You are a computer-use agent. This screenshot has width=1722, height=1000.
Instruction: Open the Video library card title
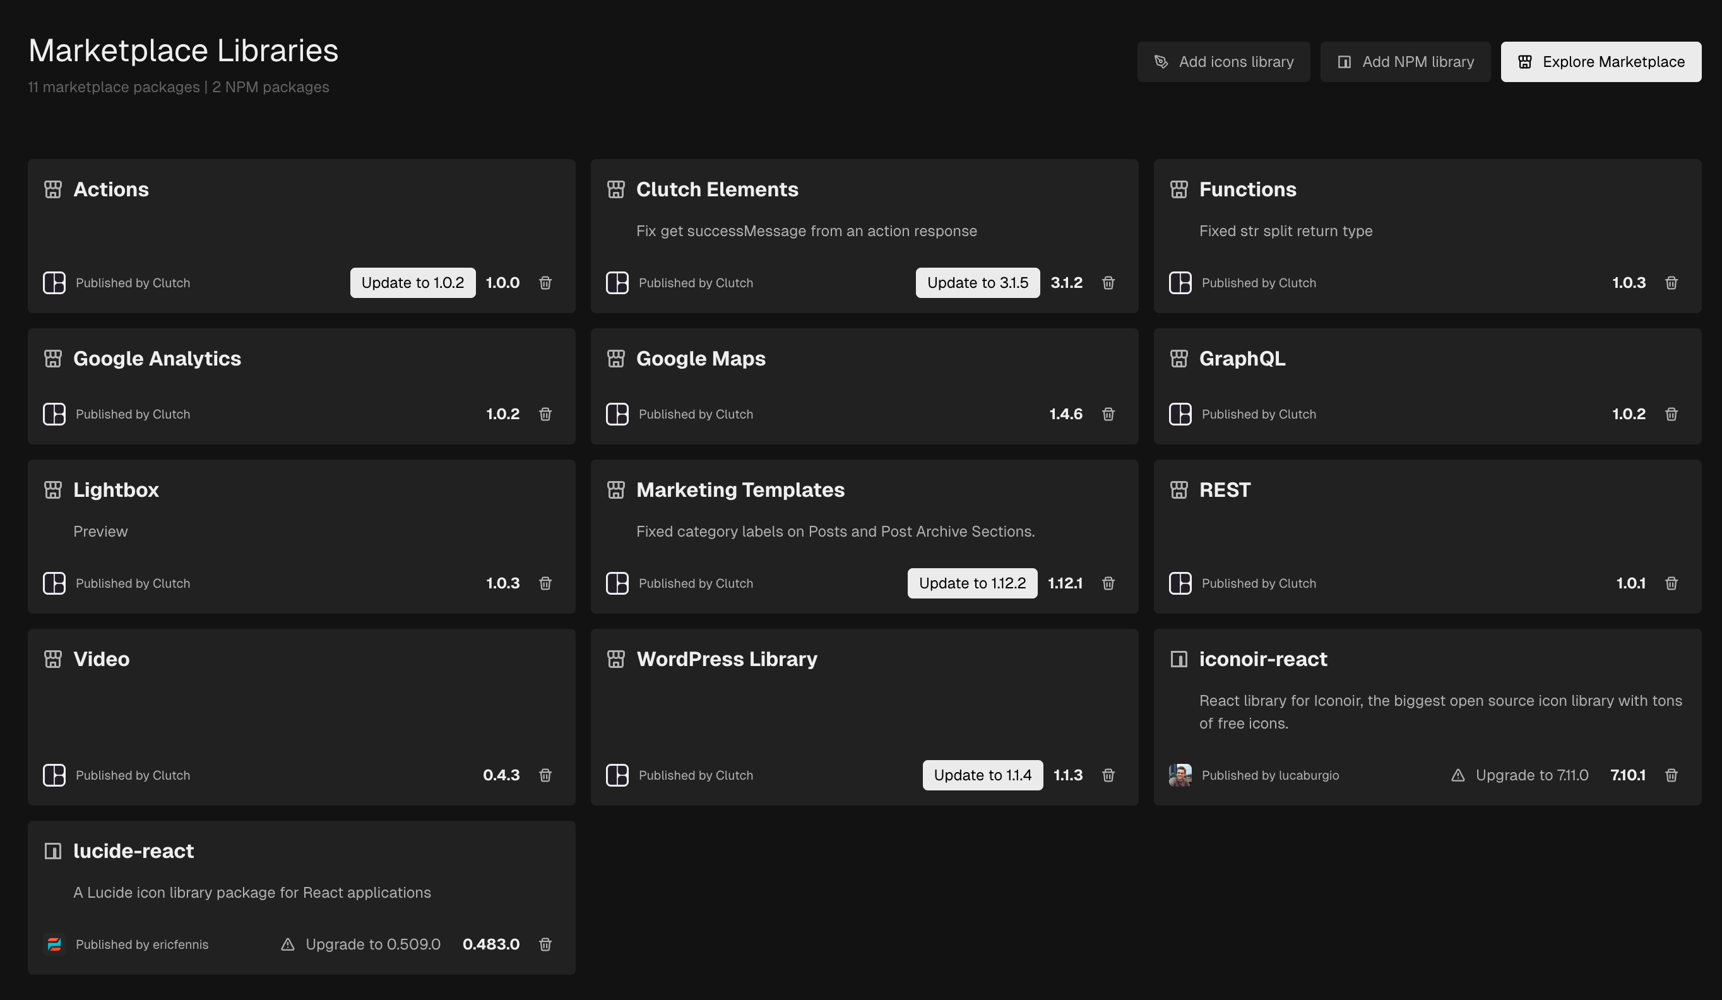pyautogui.click(x=101, y=660)
